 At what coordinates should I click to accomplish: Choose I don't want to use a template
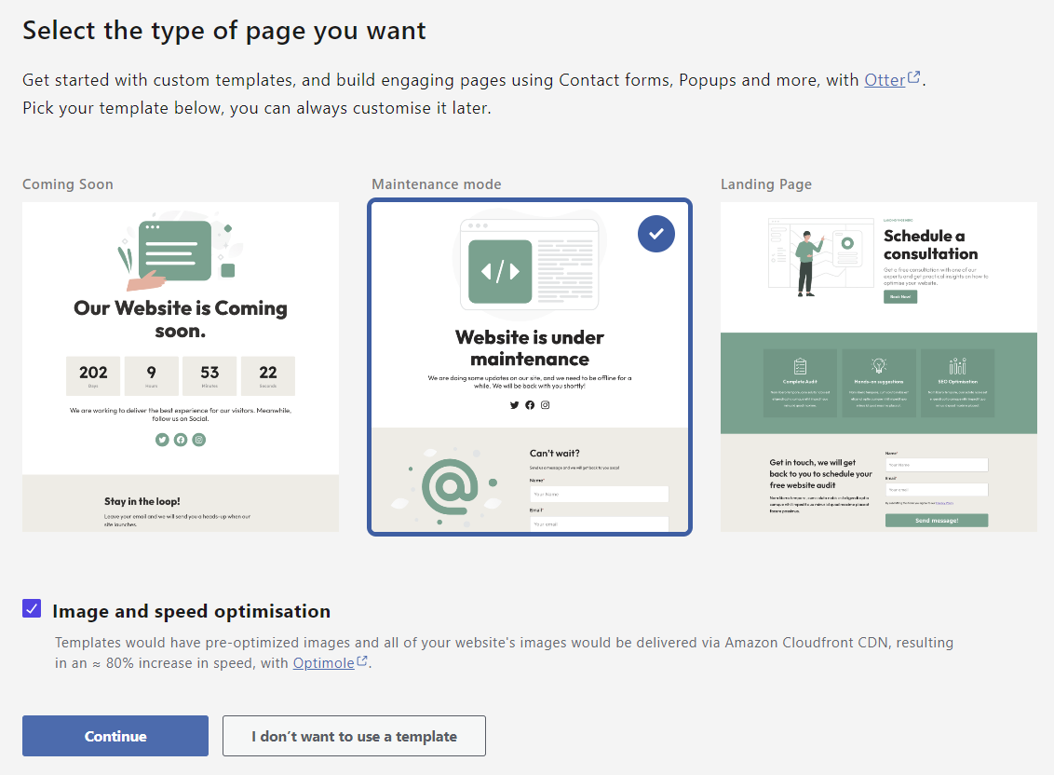click(x=354, y=735)
